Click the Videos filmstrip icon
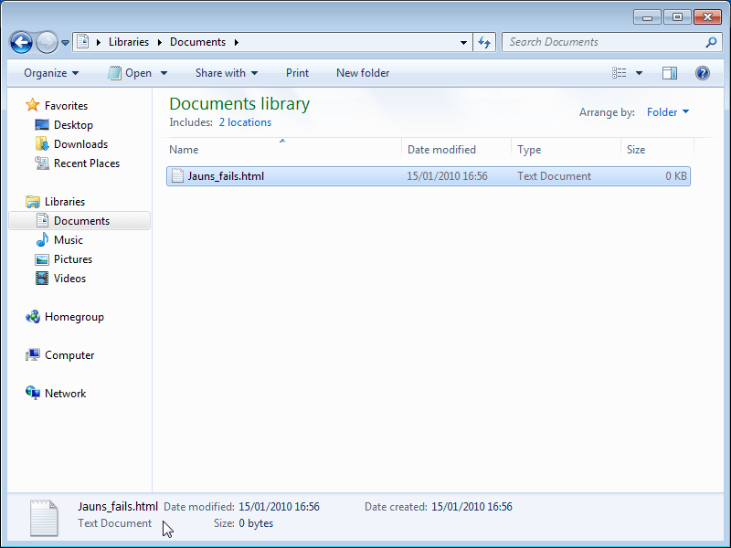Image resolution: width=731 pixels, height=548 pixels. tap(42, 279)
